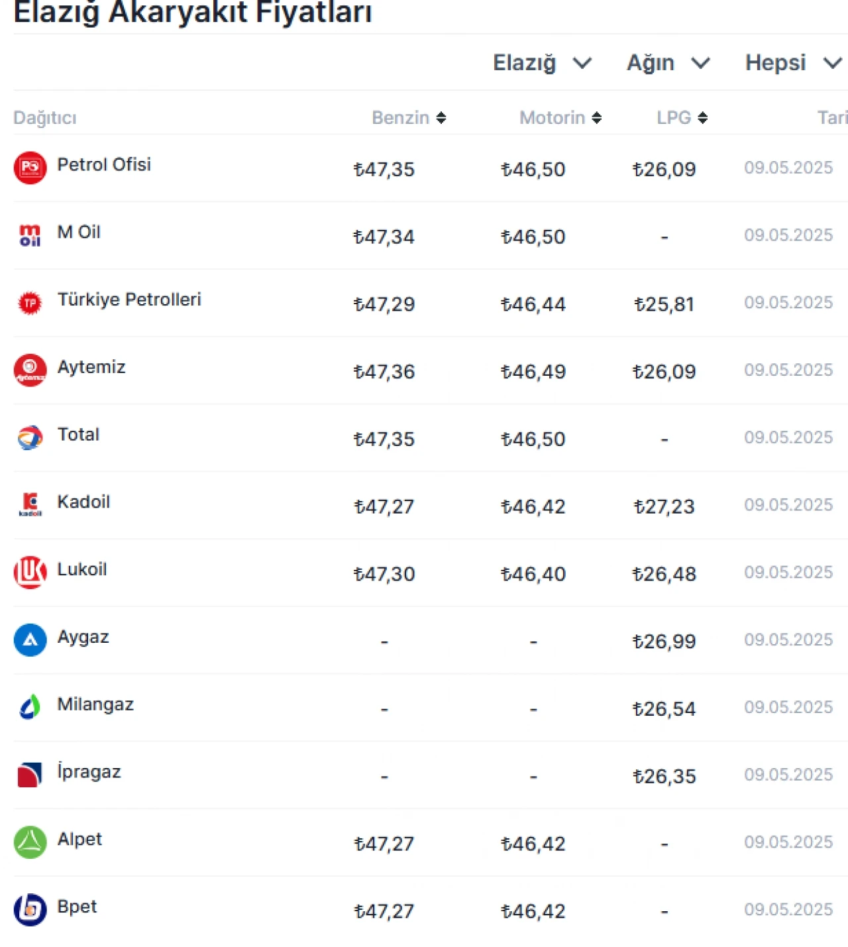Click the Milangaz logo icon

coord(30,707)
